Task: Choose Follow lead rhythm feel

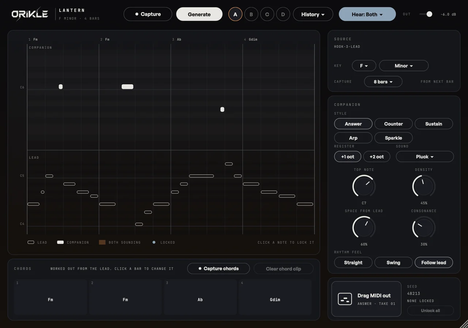Action: pyautogui.click(x=434, y=262)
